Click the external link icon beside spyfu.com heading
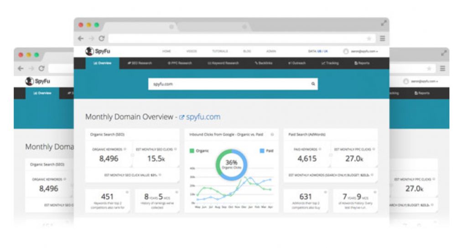 click(182, 117)
